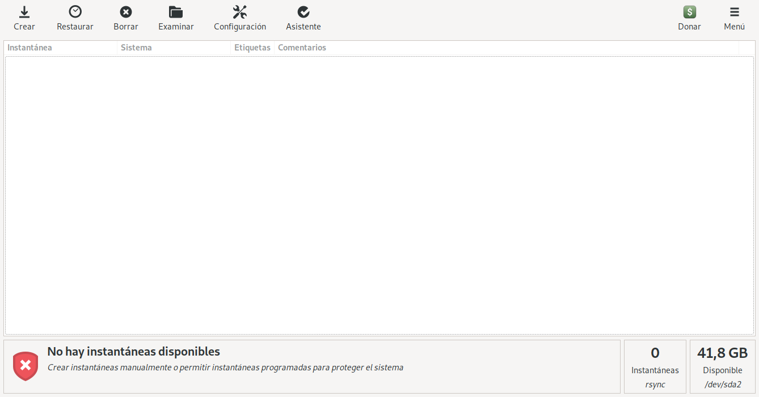Image resolution: width=759 pixels, height=397 pixels.
Task: Click the Crear snapshot download icon
Action: tap(24, 12)
